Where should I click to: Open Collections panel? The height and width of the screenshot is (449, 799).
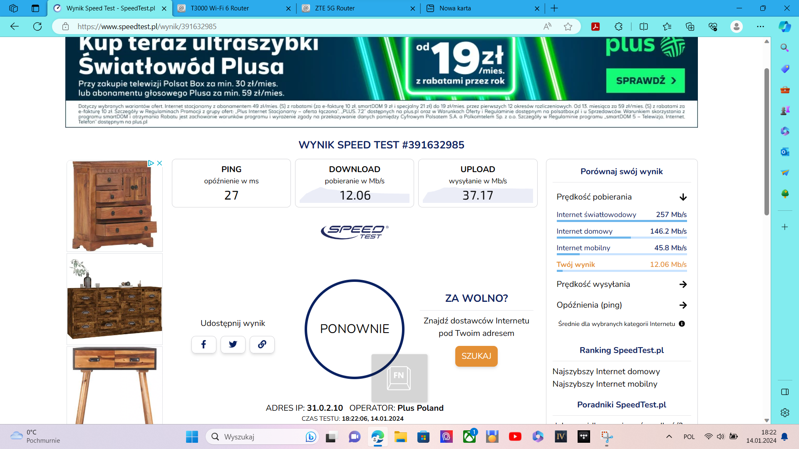(690, 27)
